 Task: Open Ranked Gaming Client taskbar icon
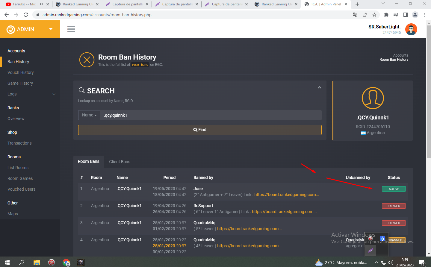52,263
